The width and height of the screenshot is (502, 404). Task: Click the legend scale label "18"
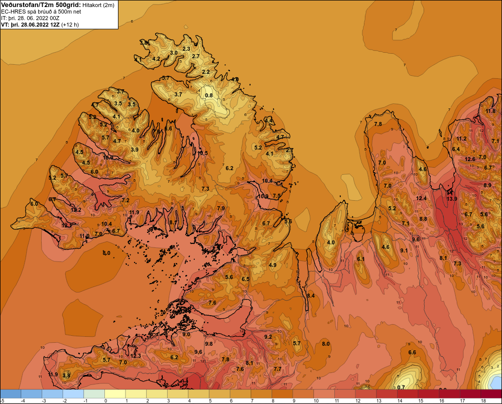(x=483, y=401)
